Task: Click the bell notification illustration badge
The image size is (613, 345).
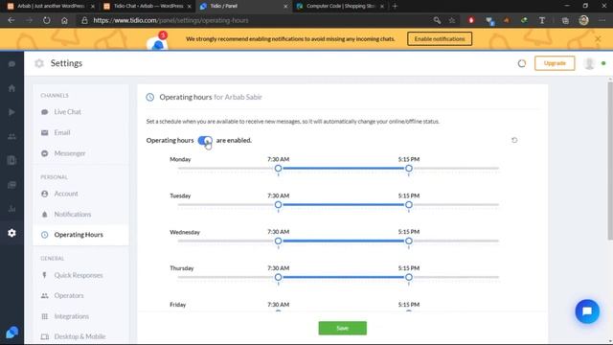Action: tap(163, 35)
